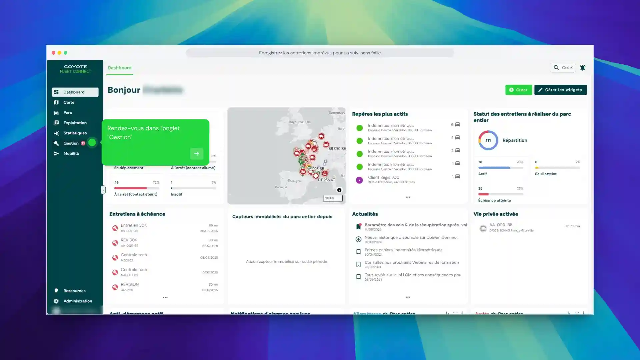
Task: Open Mobilité from the sidebar
Action: click(x=71, y=154)
